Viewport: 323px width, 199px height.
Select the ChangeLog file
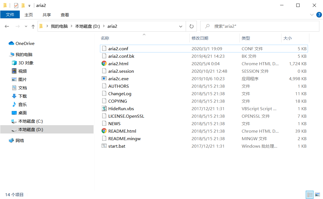pyautogui.click(x=120, y=94)
